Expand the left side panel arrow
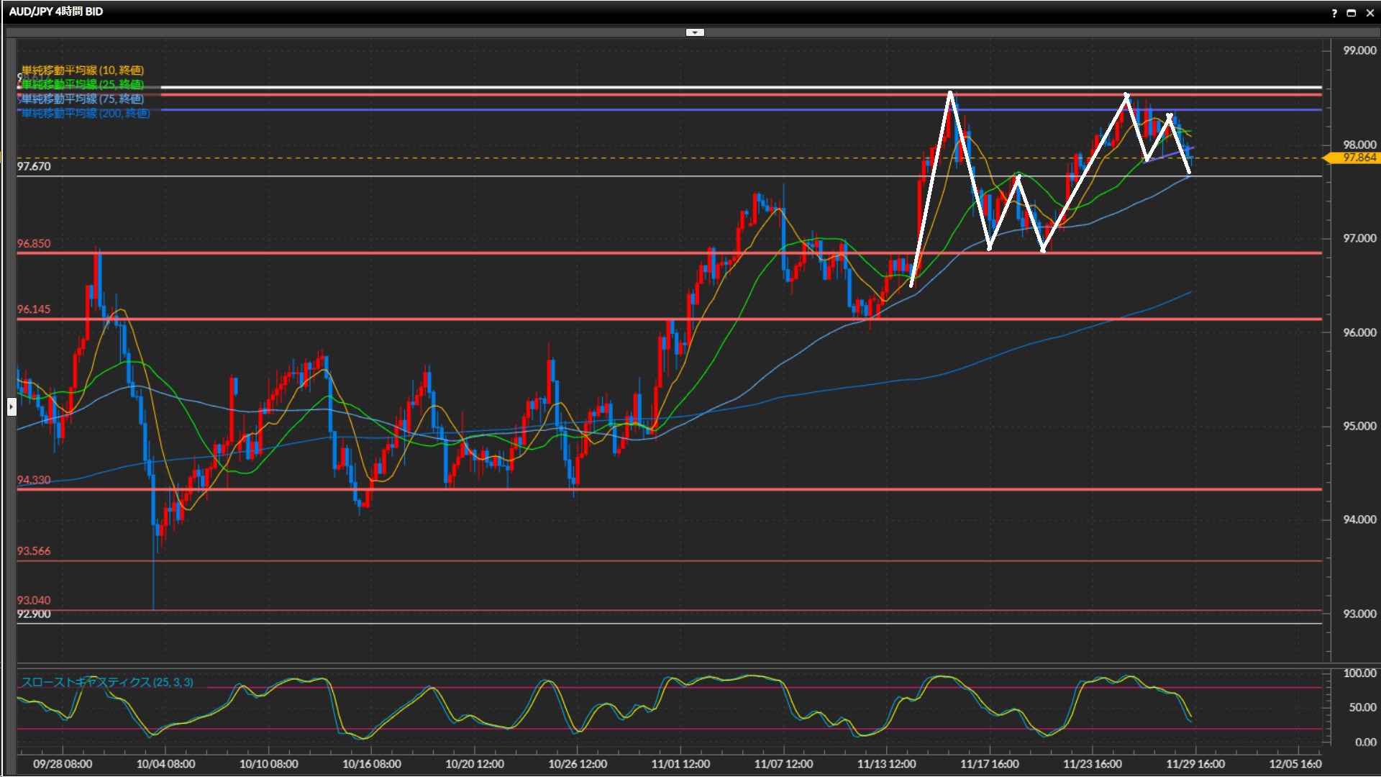 pos(11,406)
